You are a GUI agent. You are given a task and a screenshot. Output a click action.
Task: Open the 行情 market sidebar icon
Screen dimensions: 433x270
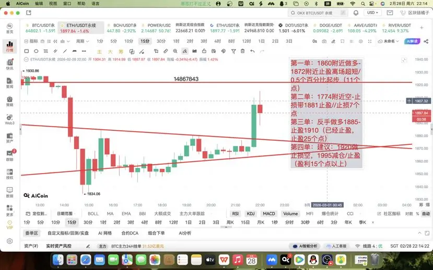[10, 46]
